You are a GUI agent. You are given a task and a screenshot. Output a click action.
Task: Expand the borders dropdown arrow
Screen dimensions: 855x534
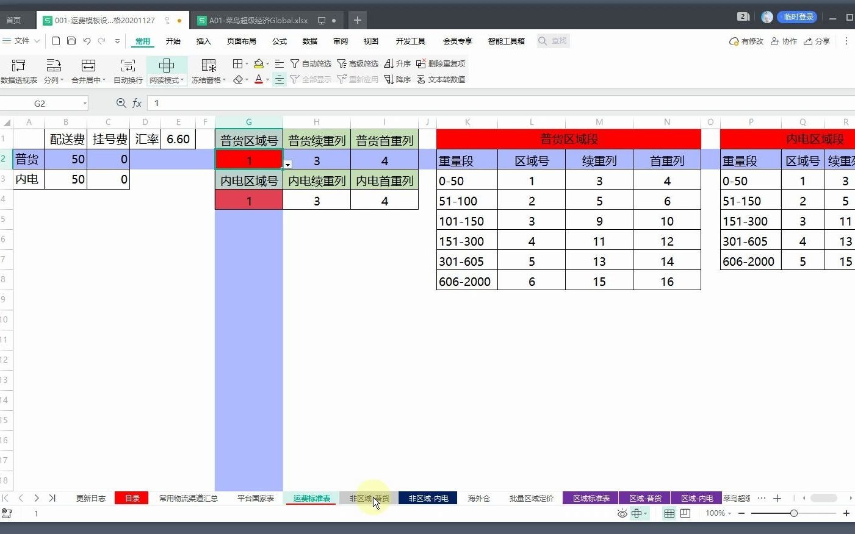247,63
